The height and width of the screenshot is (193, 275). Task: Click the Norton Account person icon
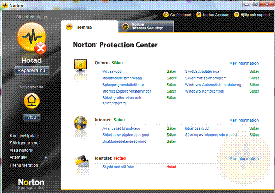199,15
